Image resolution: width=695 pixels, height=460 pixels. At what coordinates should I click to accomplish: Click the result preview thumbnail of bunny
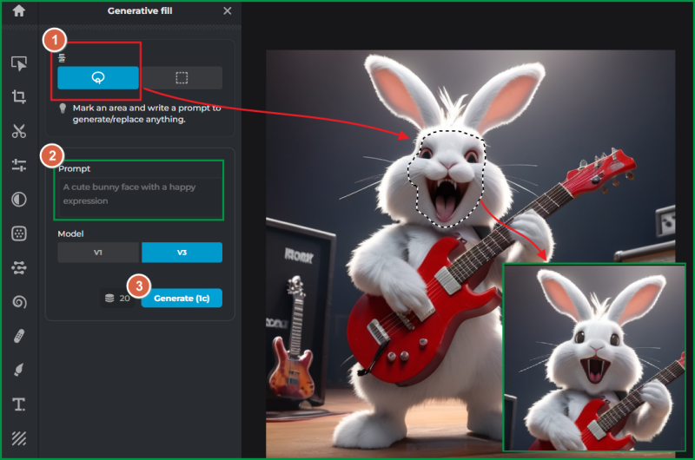[595, 358]
